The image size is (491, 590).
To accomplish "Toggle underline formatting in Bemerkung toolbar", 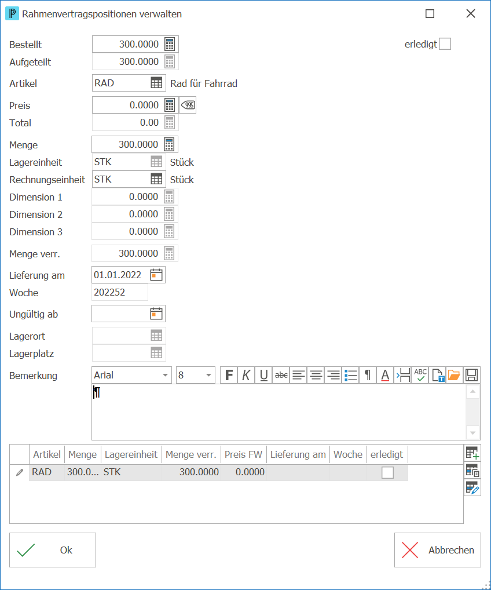I will (x=264, y=375).
